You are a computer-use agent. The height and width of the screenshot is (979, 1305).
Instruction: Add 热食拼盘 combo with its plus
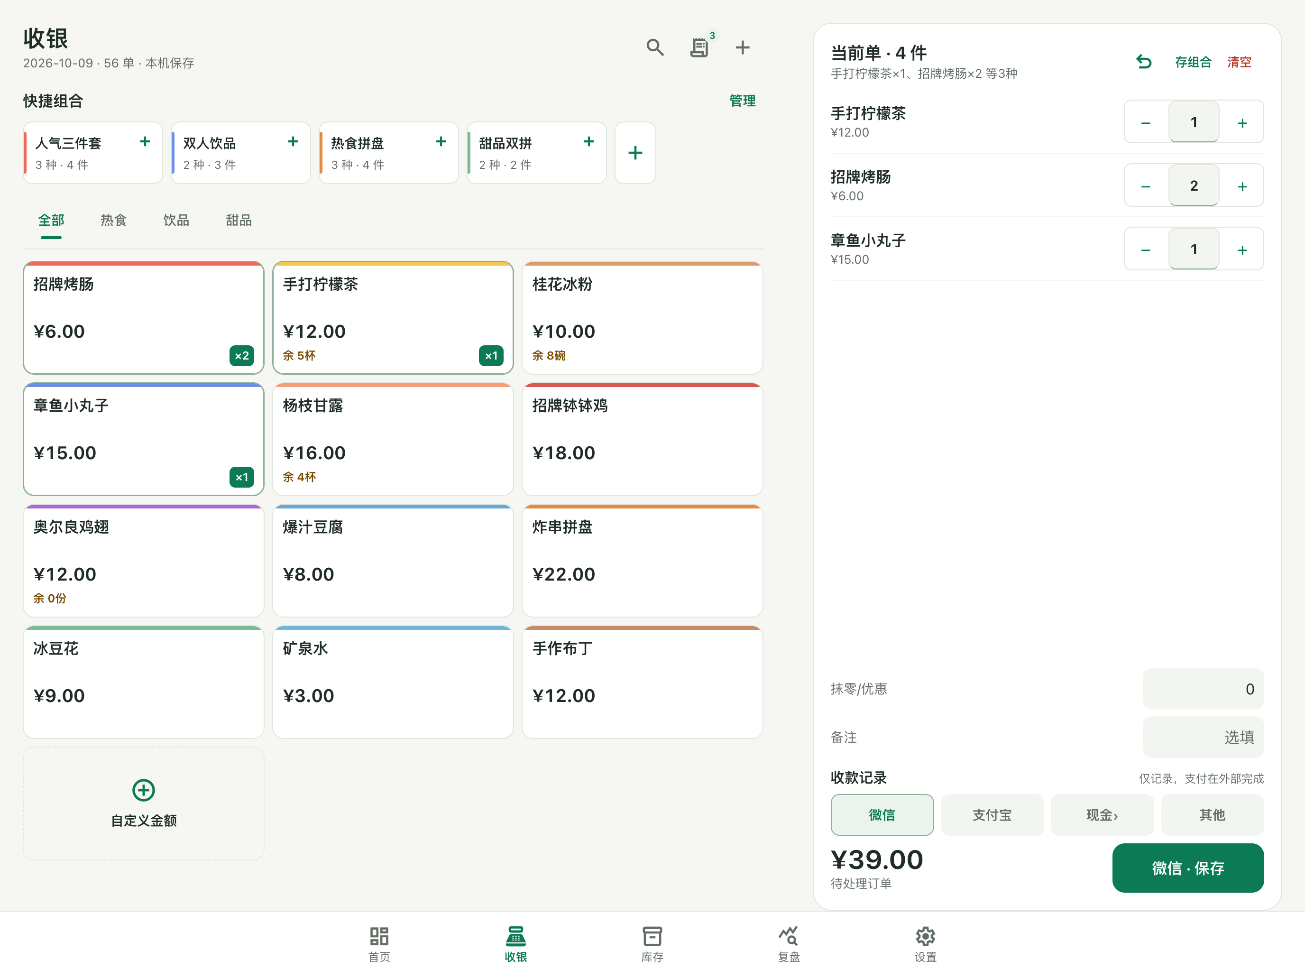[441, 142]
